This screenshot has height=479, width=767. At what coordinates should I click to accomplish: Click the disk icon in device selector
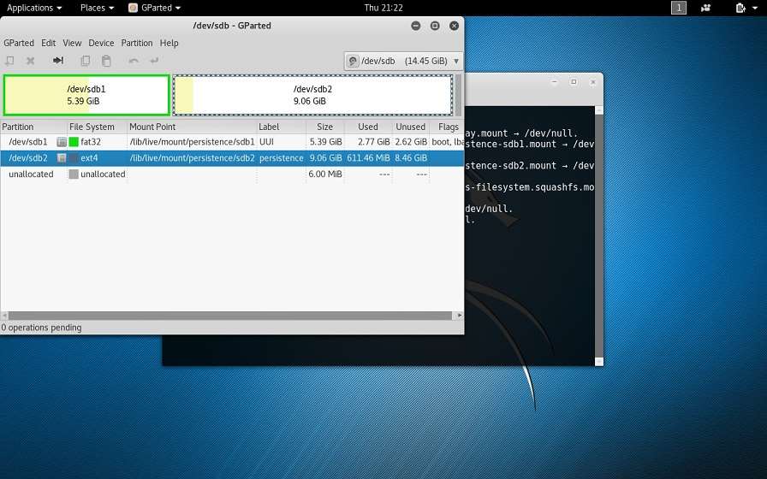(x=352, y=61)
